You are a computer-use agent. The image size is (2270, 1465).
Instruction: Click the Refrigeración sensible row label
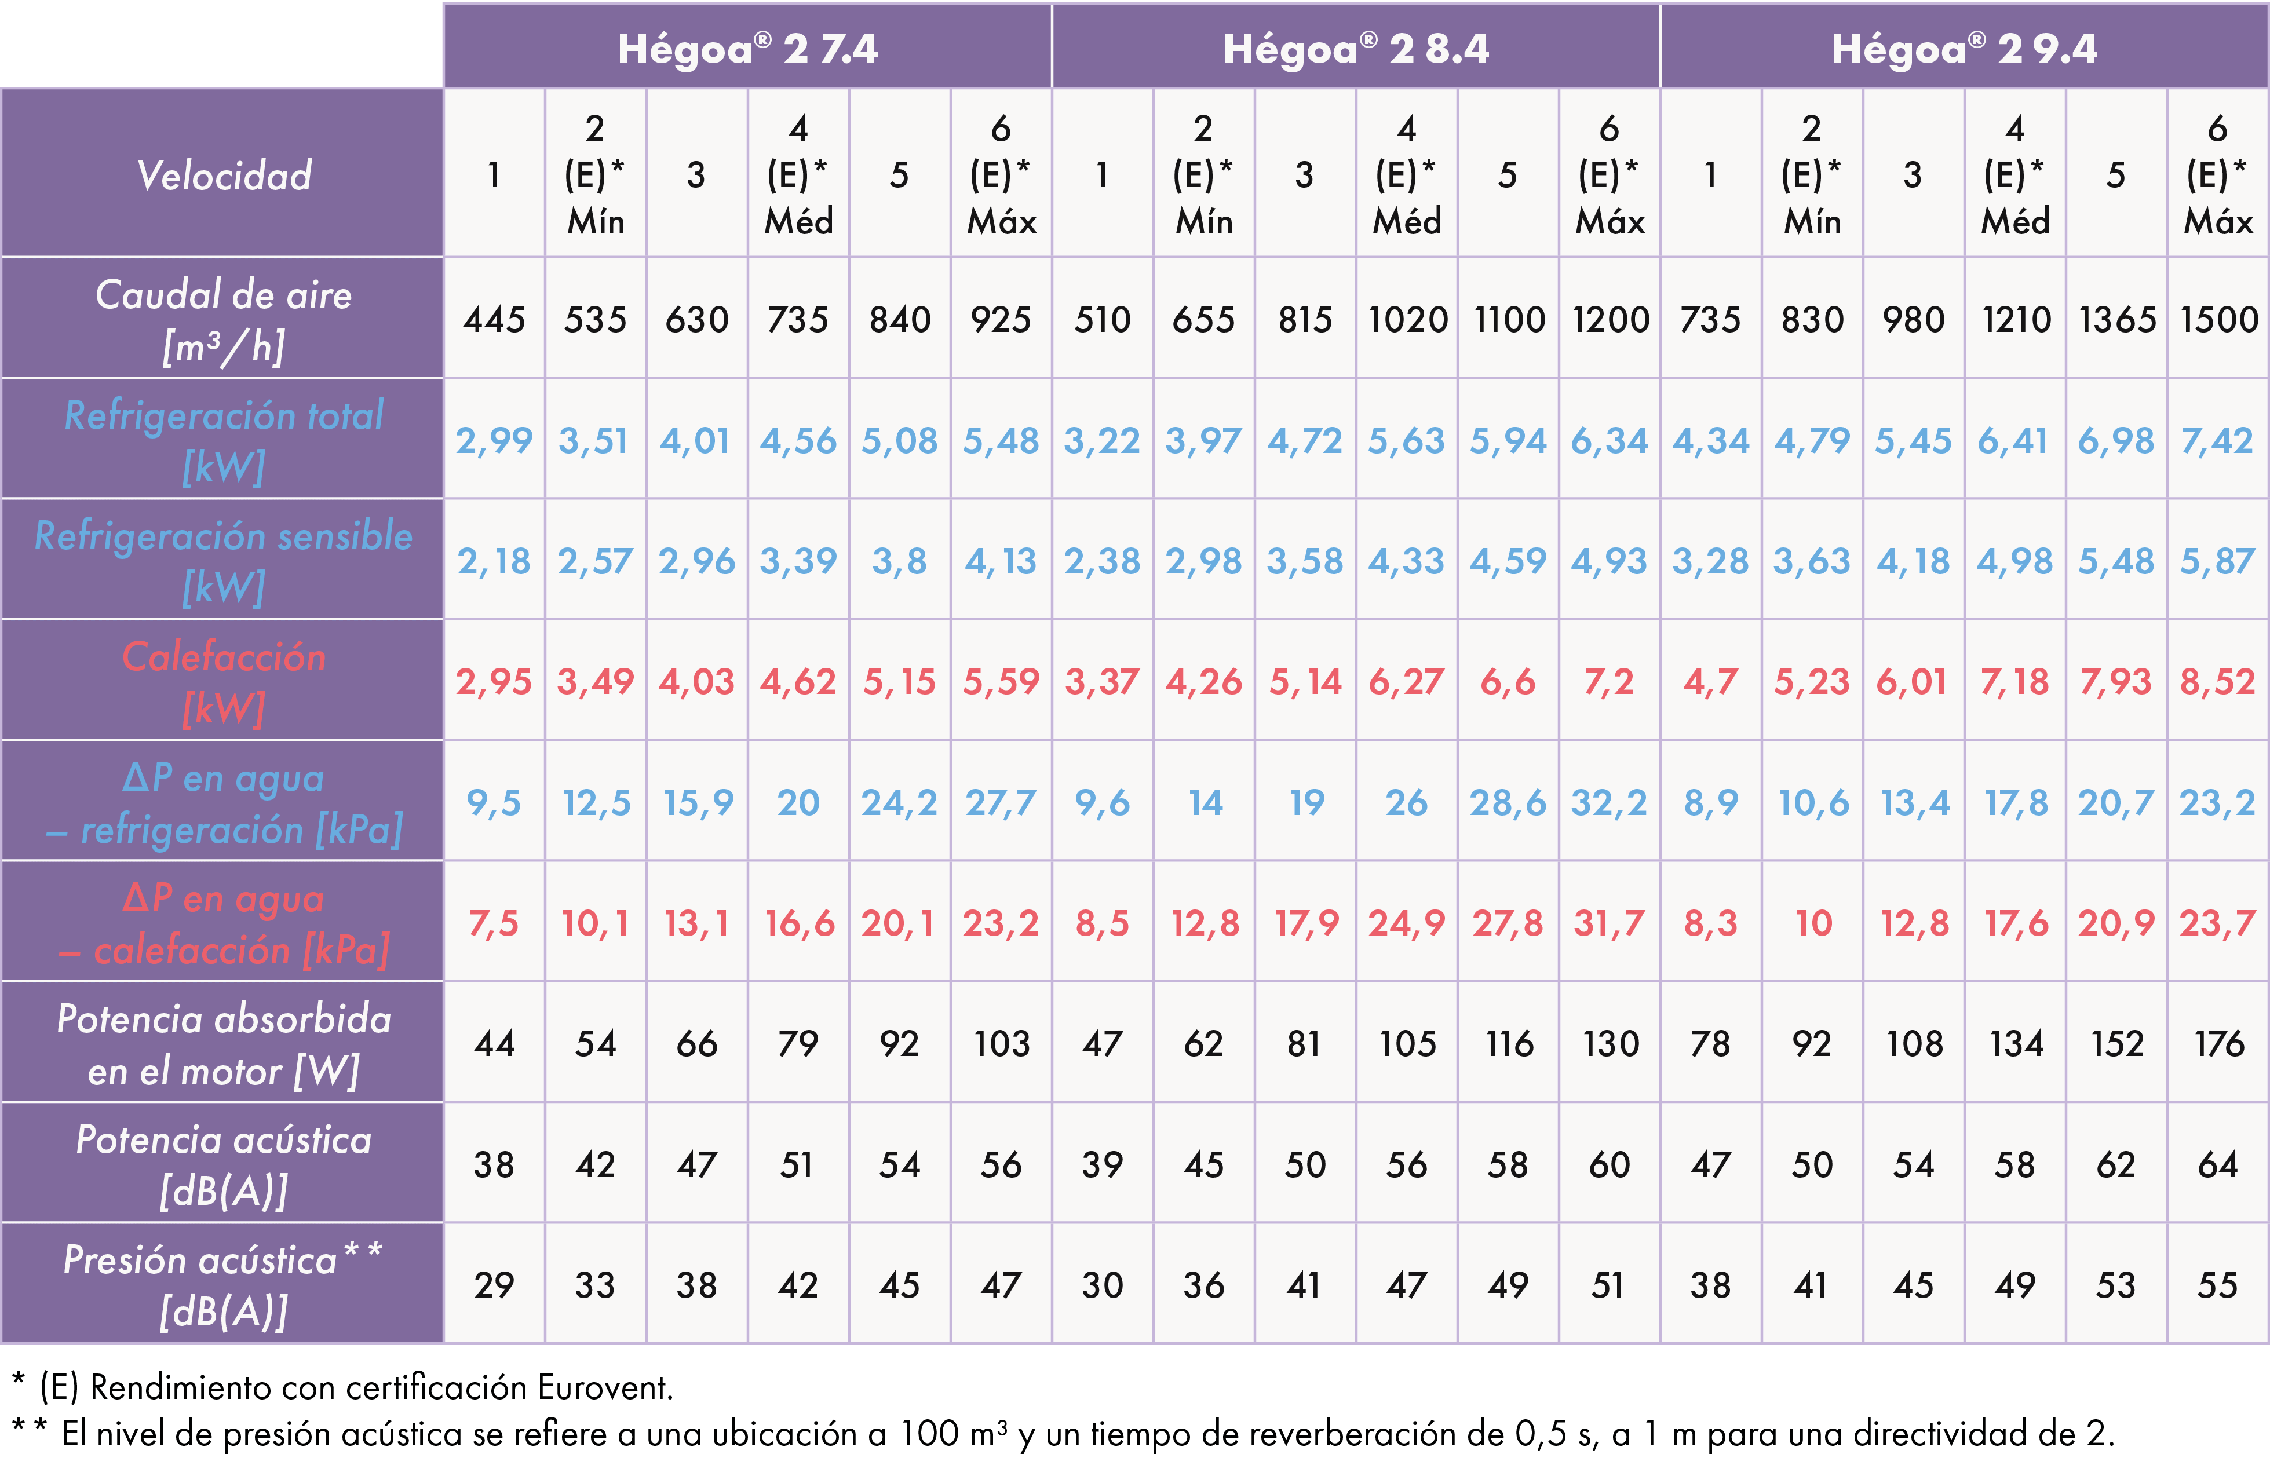click(x=224, y=560)
